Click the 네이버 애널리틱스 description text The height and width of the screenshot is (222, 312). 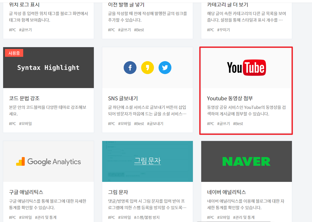246,204
